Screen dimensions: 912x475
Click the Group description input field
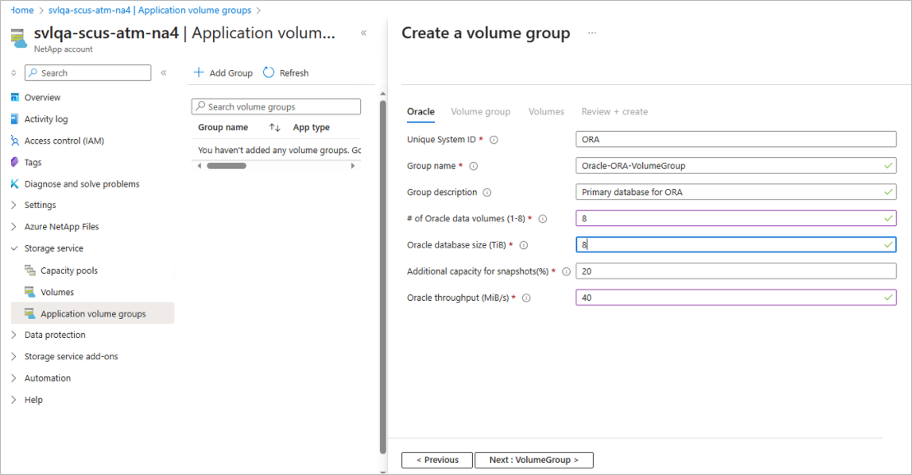tap(736, 192)
